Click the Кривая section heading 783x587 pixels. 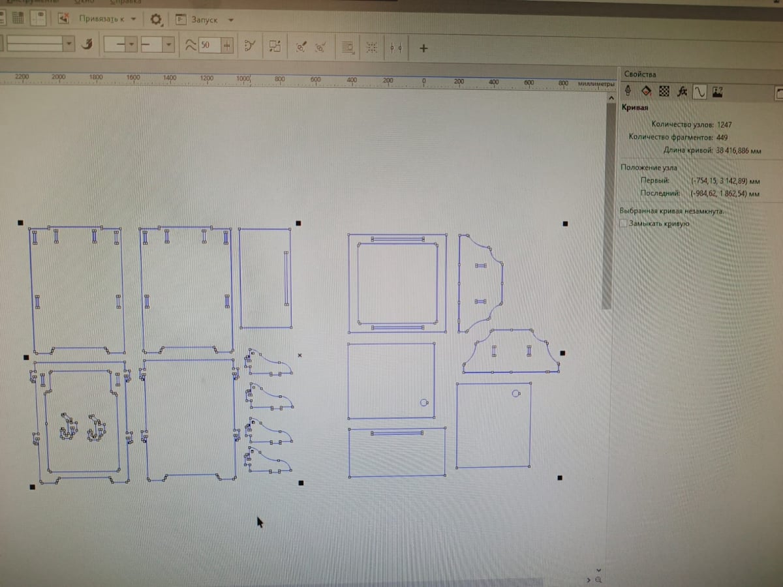coord(634,107)
